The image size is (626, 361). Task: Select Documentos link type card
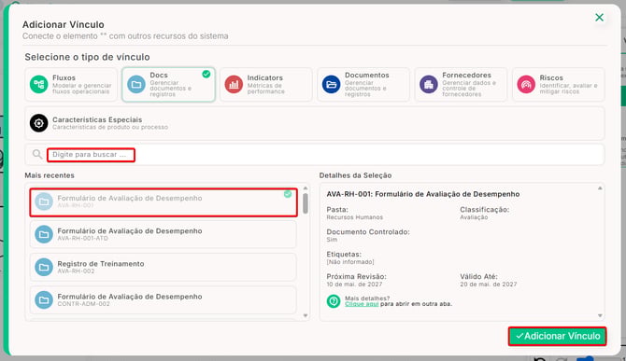pyautogui.click(x=363, y=85)
